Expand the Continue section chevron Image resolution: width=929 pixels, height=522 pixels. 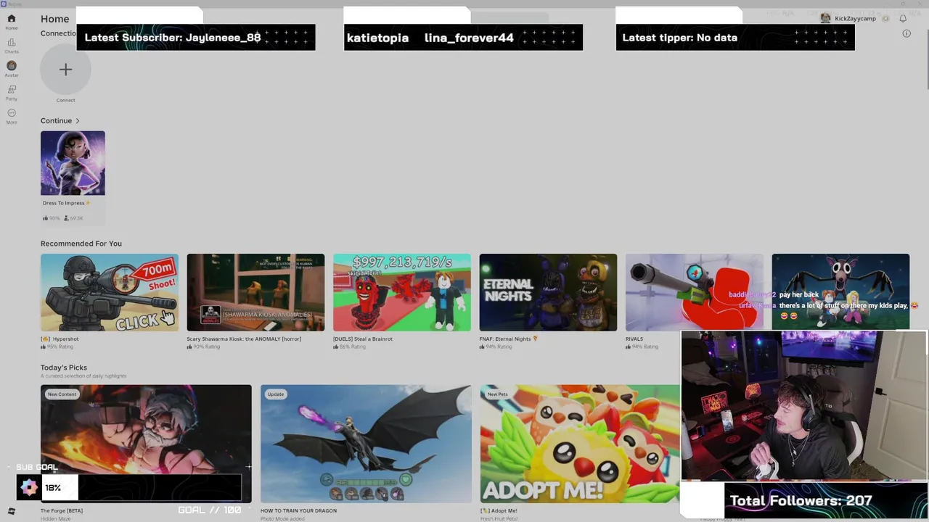[78, 121]
